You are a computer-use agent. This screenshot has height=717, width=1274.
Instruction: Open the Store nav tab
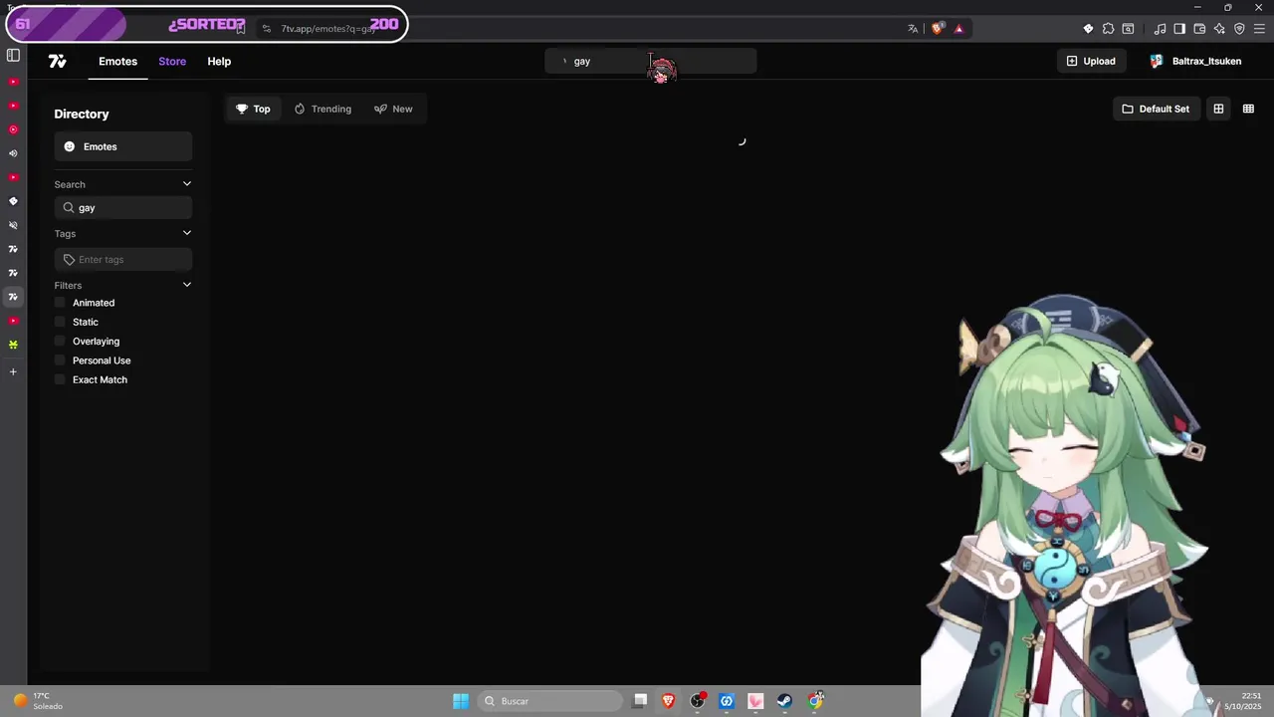pyautogui.click(x=172, y=62)
